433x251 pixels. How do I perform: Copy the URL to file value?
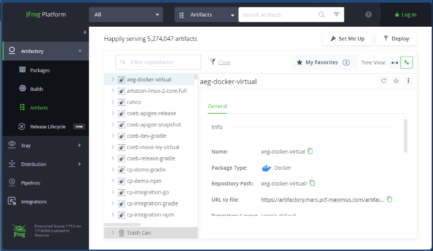[389, 199]
